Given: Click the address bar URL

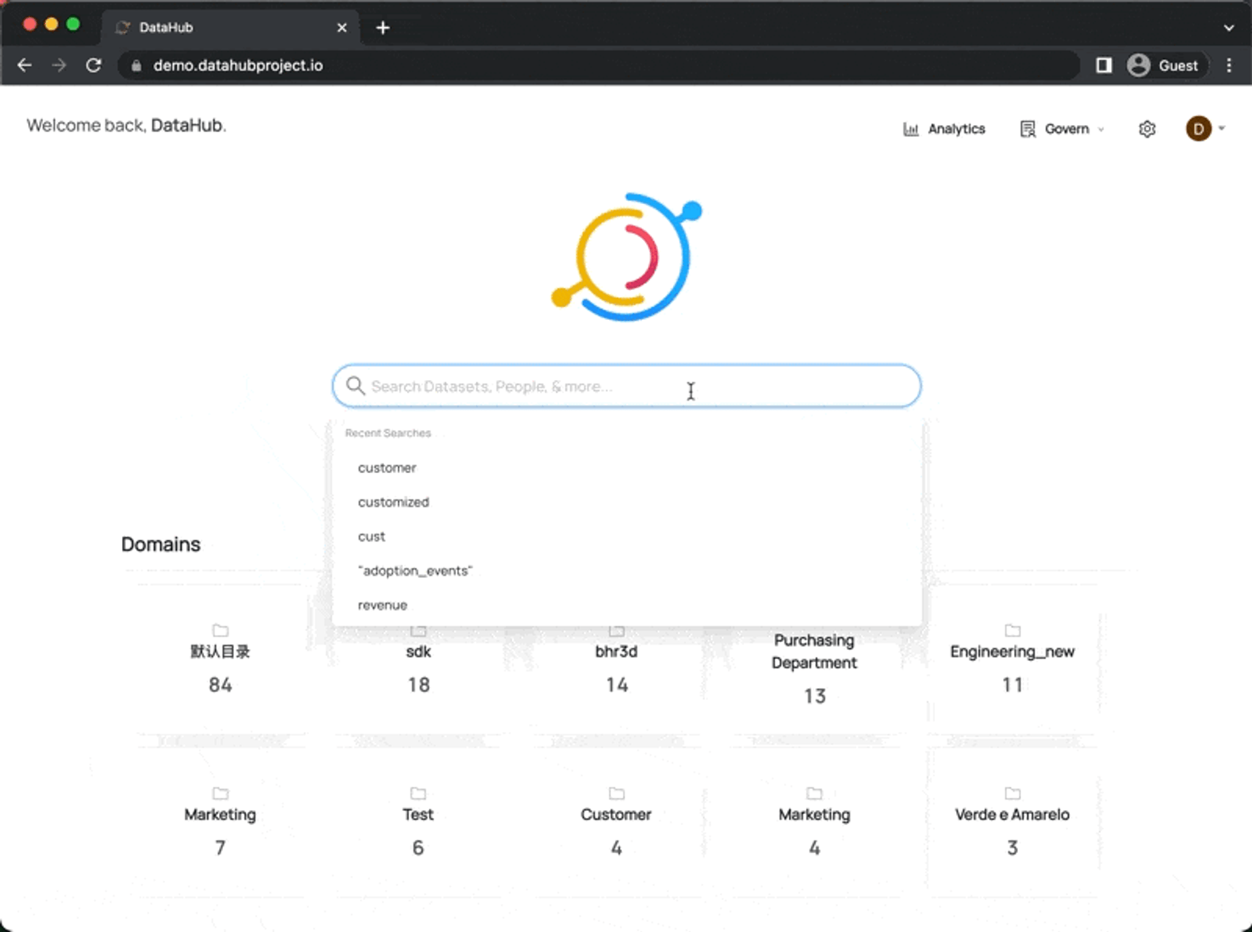Looking at the screenshot, I should pos(238,66).
